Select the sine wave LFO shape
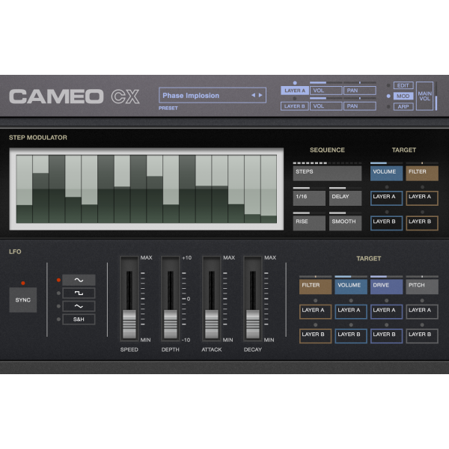Viewport: 449px width, 449px height. 79,280
